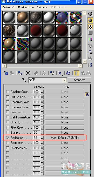Click the Refraction None map button

(x=65, y=143)
